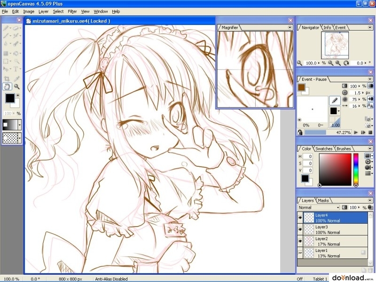Click the Navigator zoom 100.0 field

coord(311,63)
